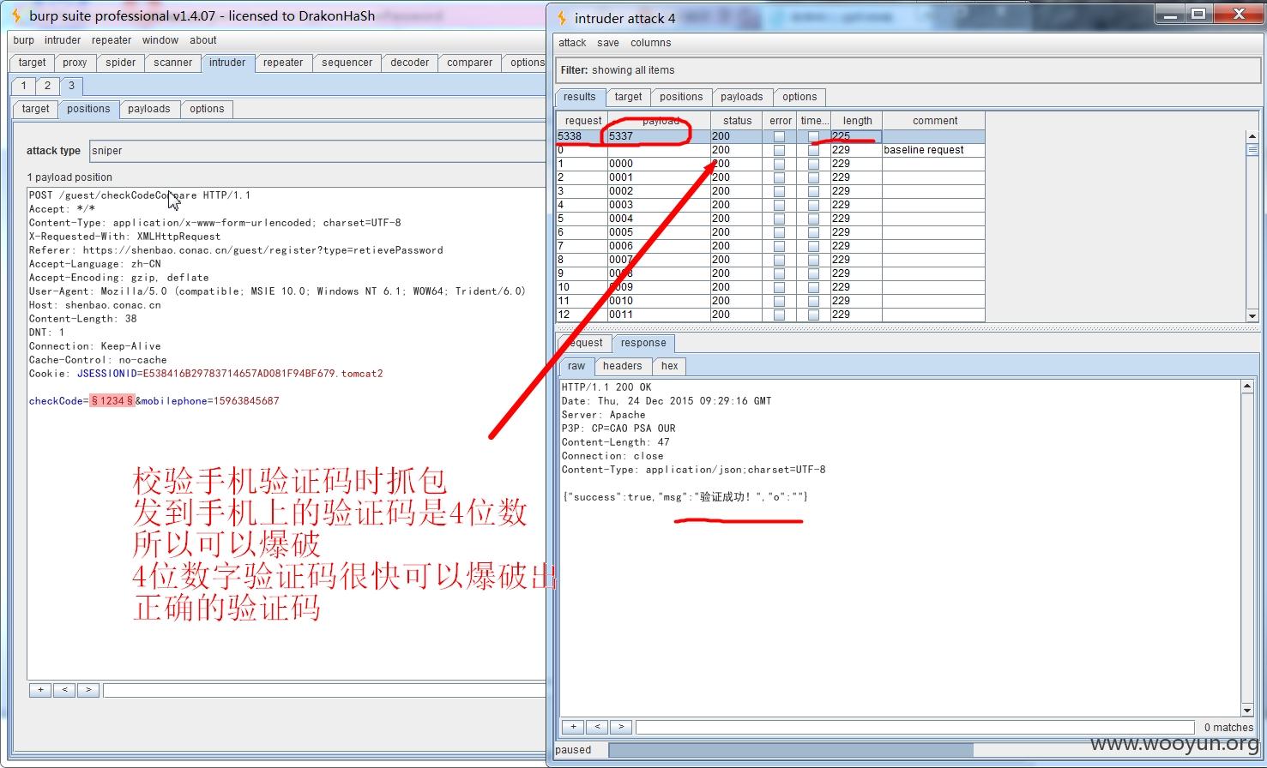Select the baseline request comment cell

click(x=933, y=150)
